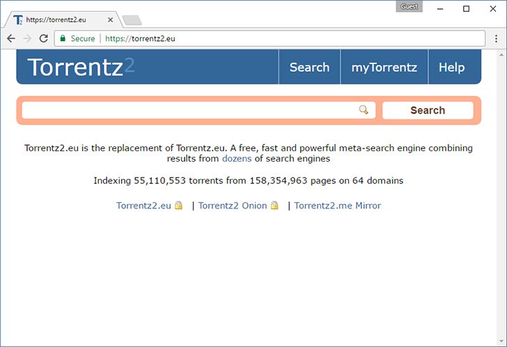507x347 pixels.
Task: Open a new tab with the blank tab button
Action: [x=132, y=20]
